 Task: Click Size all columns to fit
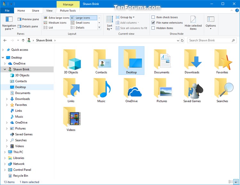(x=132, y=28)
